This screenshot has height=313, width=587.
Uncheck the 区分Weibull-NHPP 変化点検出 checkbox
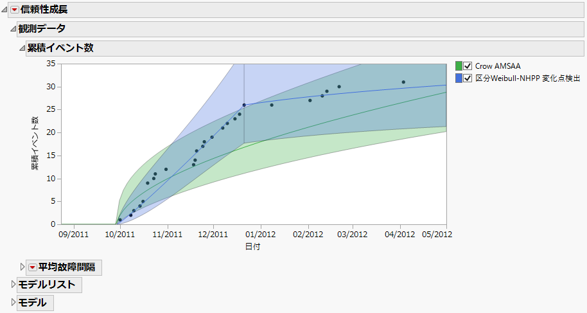point(468,78)
